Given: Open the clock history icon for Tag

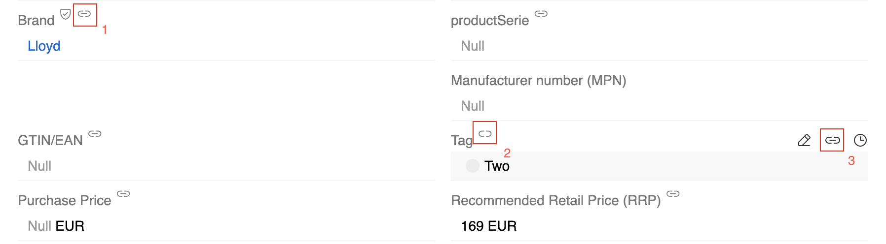Looking at the screenshot, I should (x=860, y=140).
